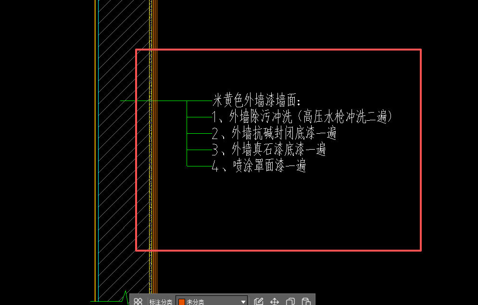
Task: Click the move annotation arrows icon
Action: point(275,302)
